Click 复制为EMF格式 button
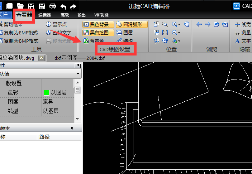 [19, 33]
